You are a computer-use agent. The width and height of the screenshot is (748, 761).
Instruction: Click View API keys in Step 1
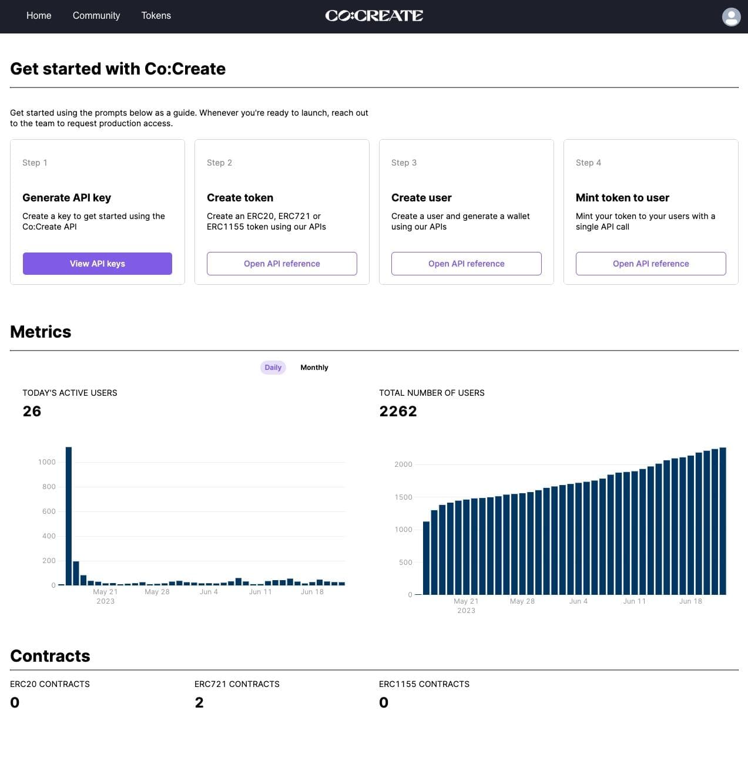97,263
